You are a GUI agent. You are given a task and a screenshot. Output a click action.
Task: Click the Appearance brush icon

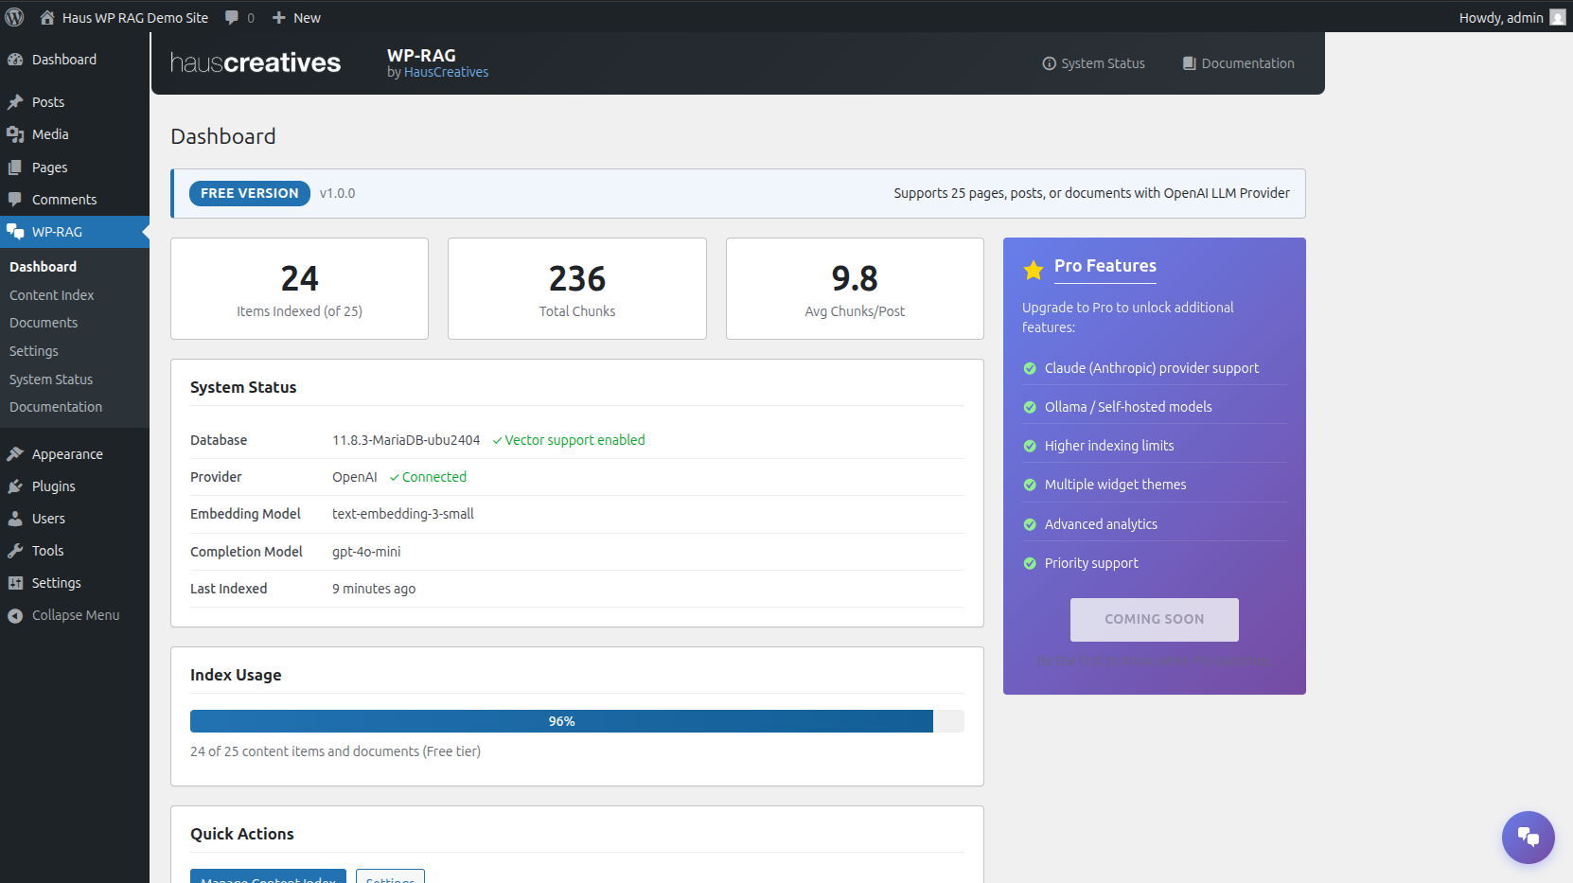pyautogui.click(x=15, y=454)
